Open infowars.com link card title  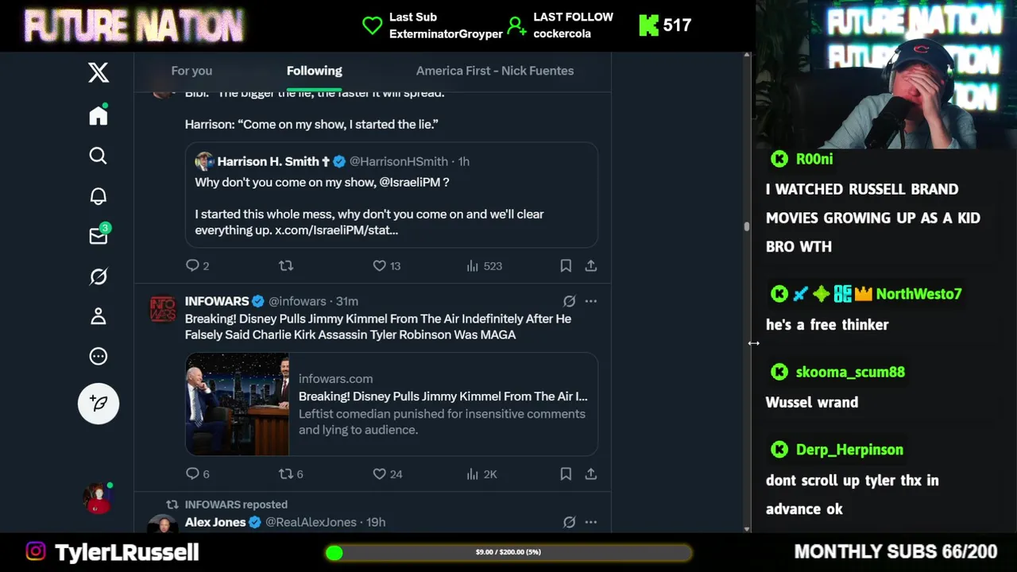click(x=443, y=396)
